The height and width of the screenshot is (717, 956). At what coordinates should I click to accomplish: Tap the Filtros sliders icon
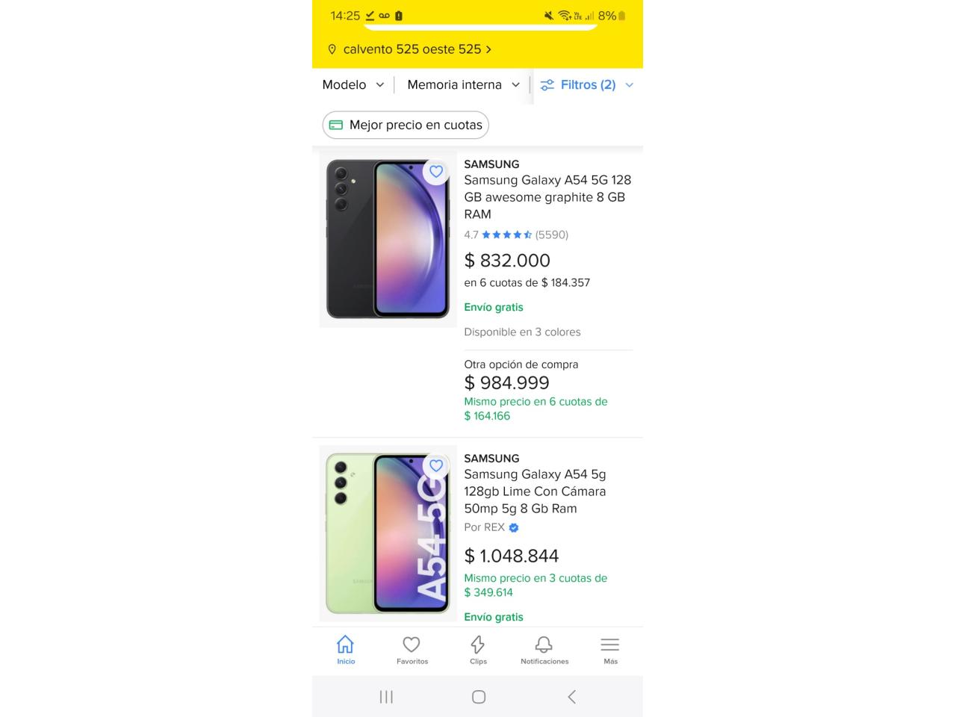[547, 85]
